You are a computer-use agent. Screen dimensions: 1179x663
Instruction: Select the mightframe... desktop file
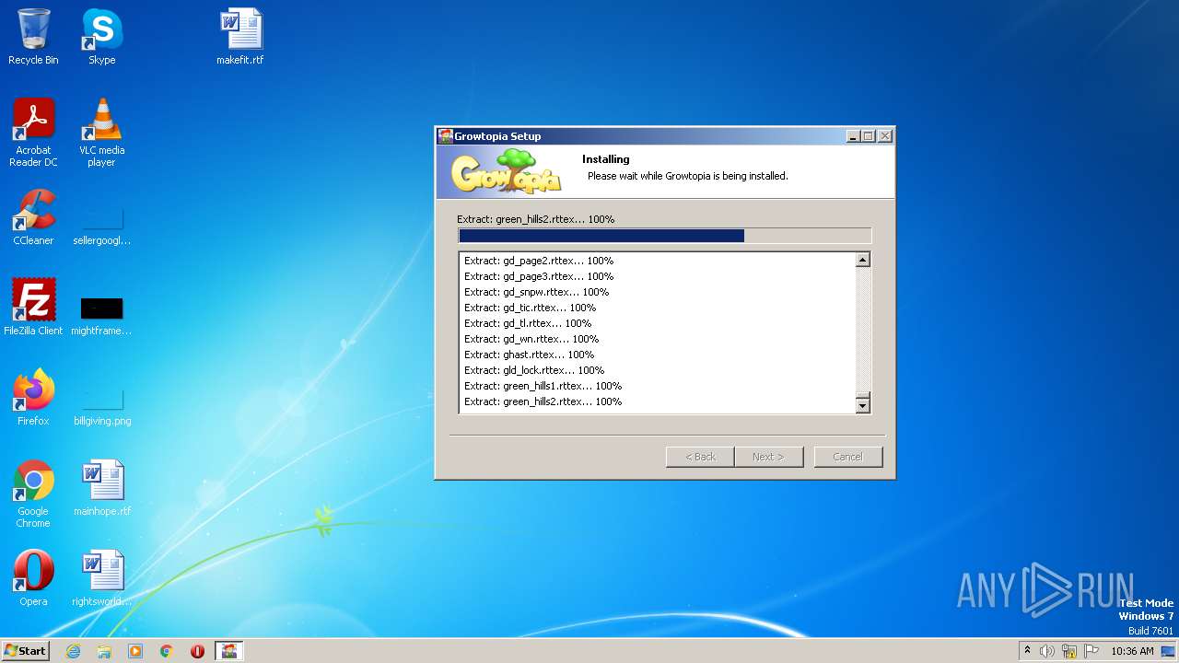click(x=101, y=315)
